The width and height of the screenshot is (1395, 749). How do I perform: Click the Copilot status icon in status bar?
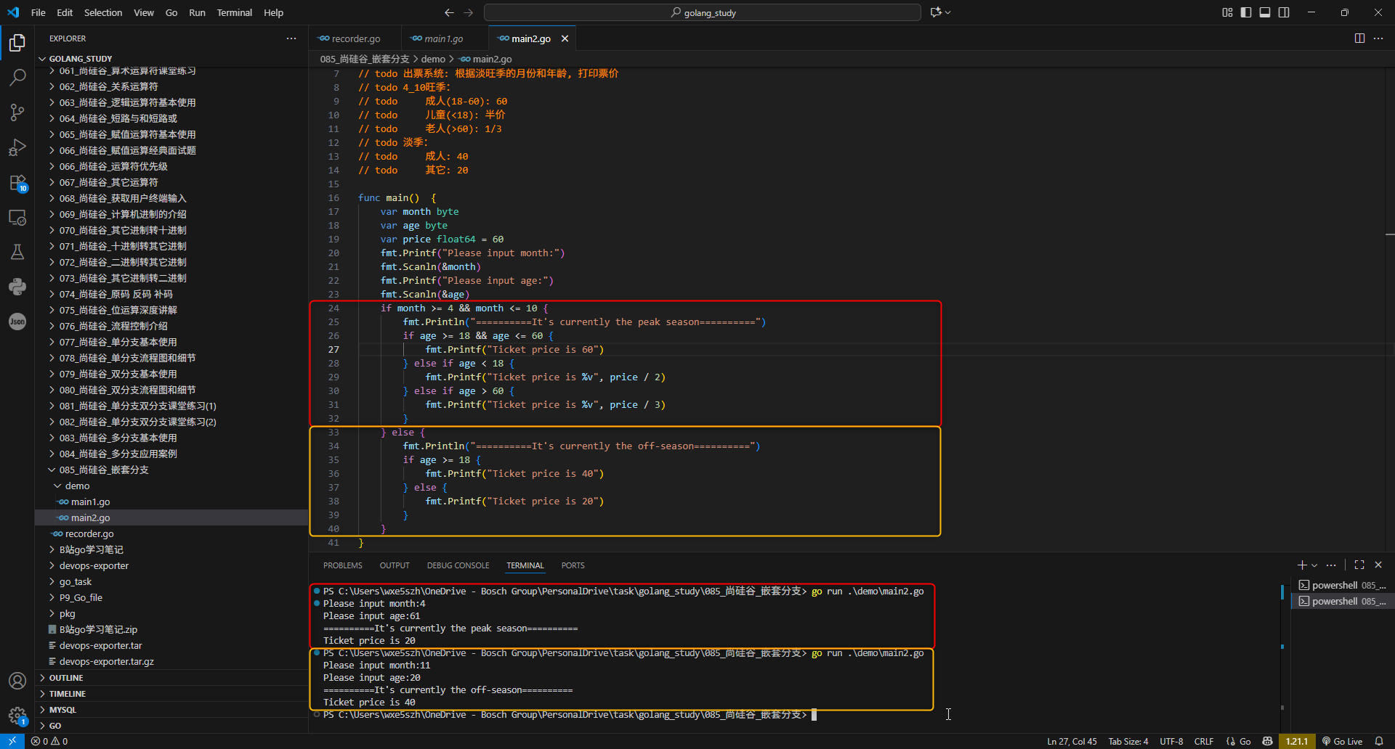(1268, 741)
